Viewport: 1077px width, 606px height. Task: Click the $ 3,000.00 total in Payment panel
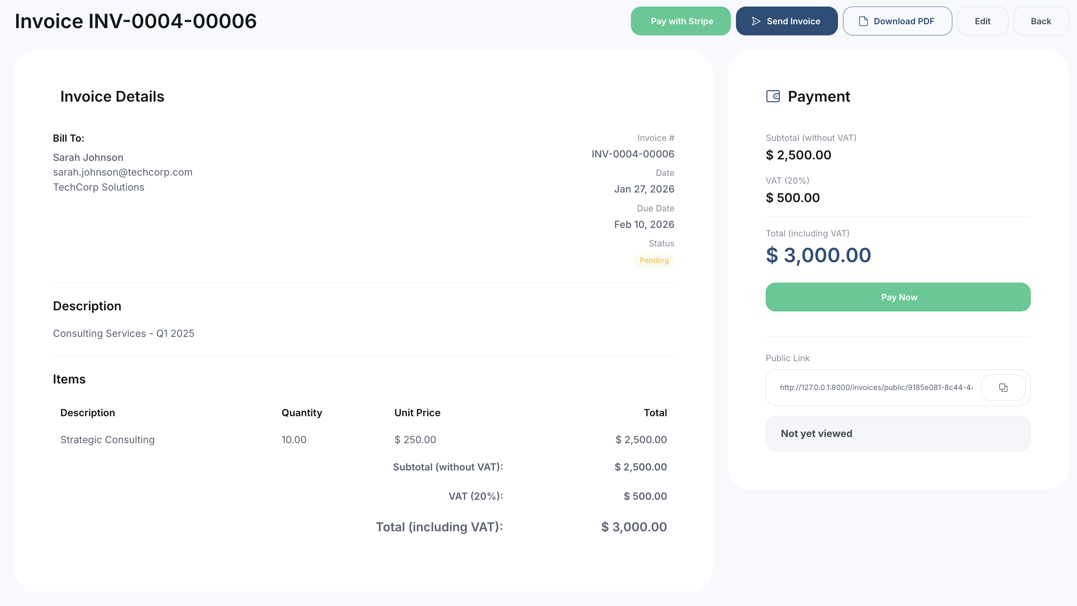(818, 255)
